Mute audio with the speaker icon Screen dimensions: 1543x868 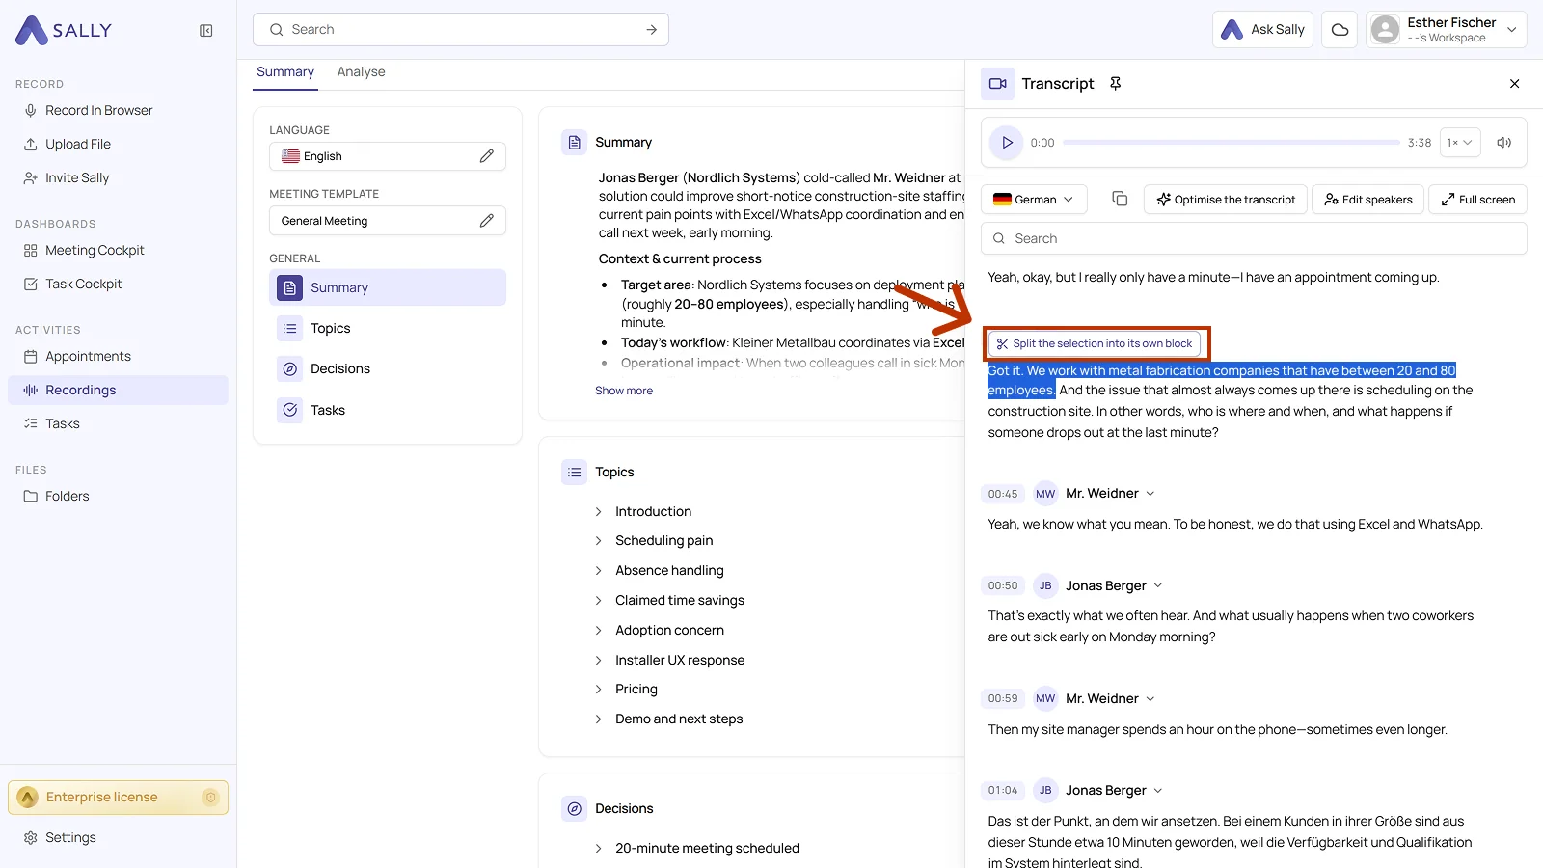1503,143
